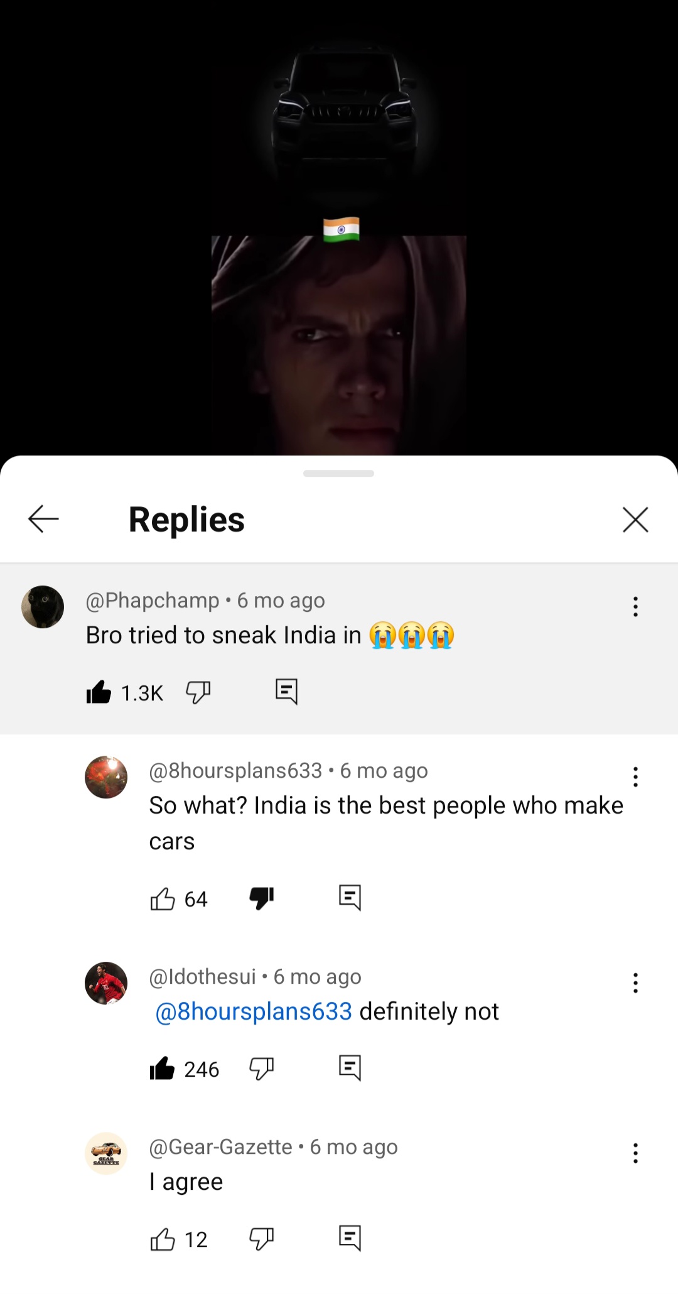Unlike the @Idothesui comment with 246 likes
This screenshot has height=1296, width=678.
pos(162,1069)
